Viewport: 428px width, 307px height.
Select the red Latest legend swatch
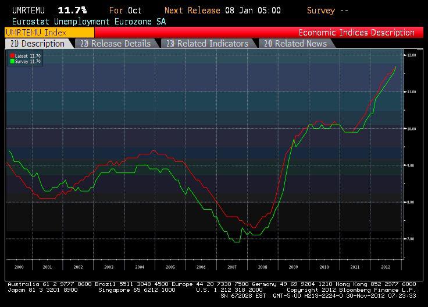click(x=12, y=55)
